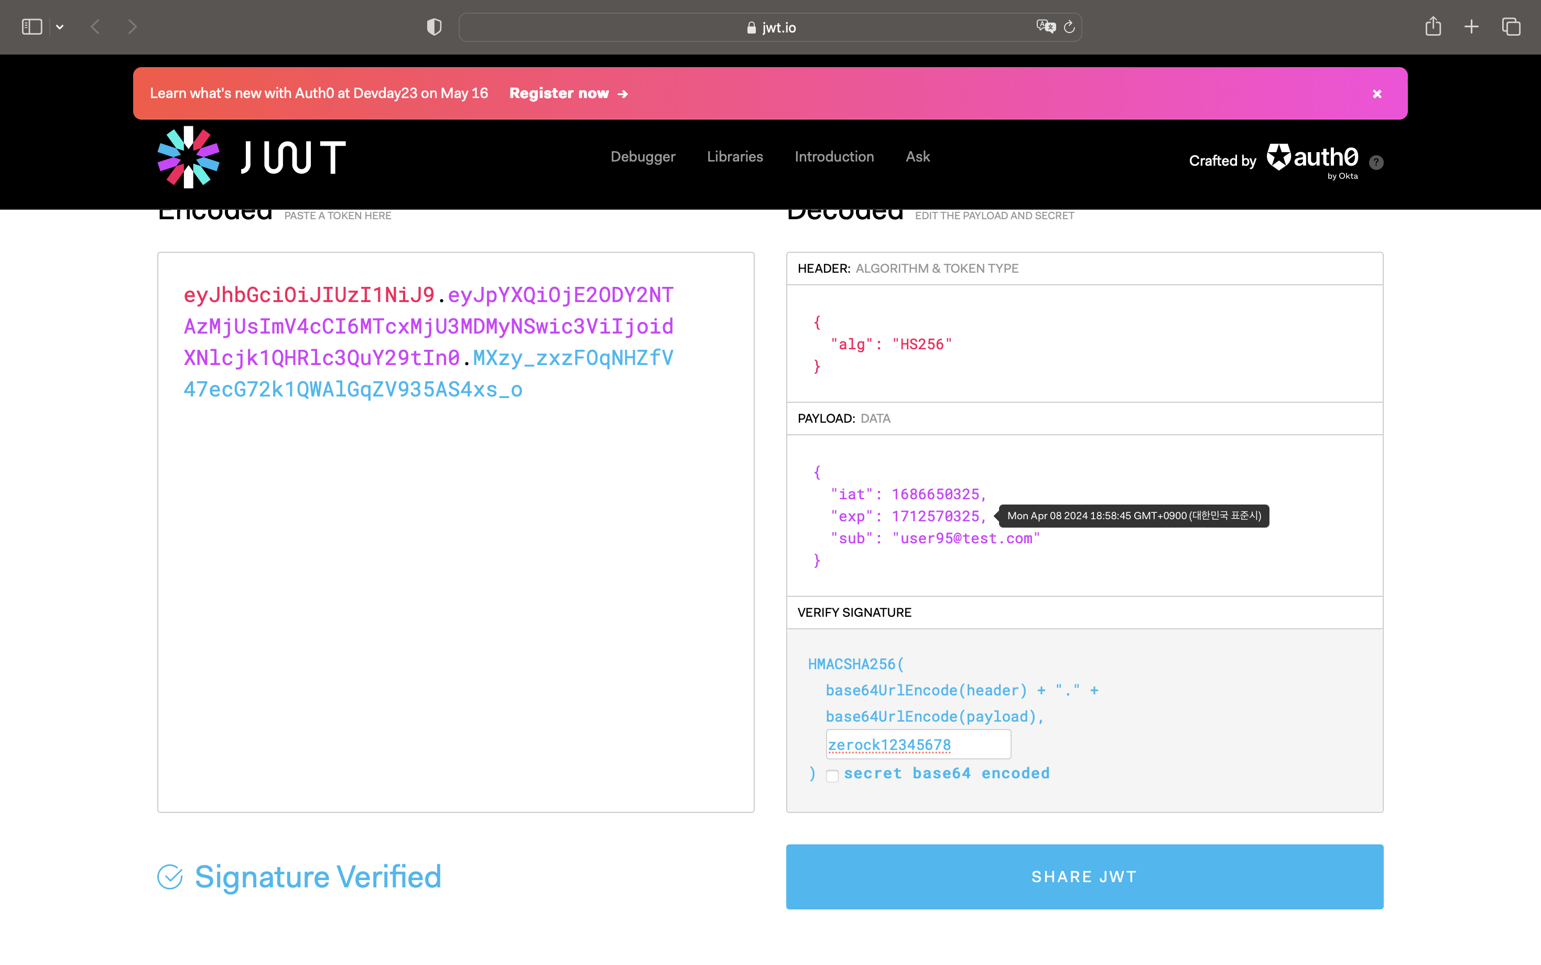Click the HMACSHA256( text

point(856,664)
